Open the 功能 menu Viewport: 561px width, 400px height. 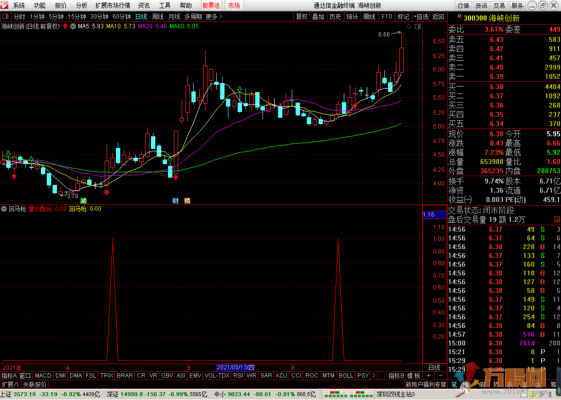point(40,5)
